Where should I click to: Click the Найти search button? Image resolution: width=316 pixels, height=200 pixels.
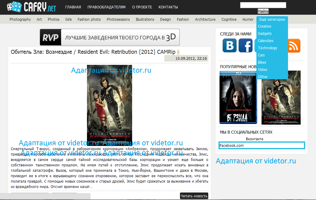[263, 11]
